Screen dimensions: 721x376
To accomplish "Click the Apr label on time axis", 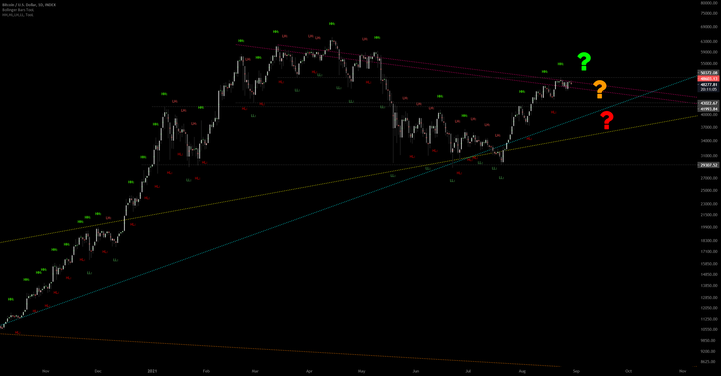I will [x=309, y=371].
